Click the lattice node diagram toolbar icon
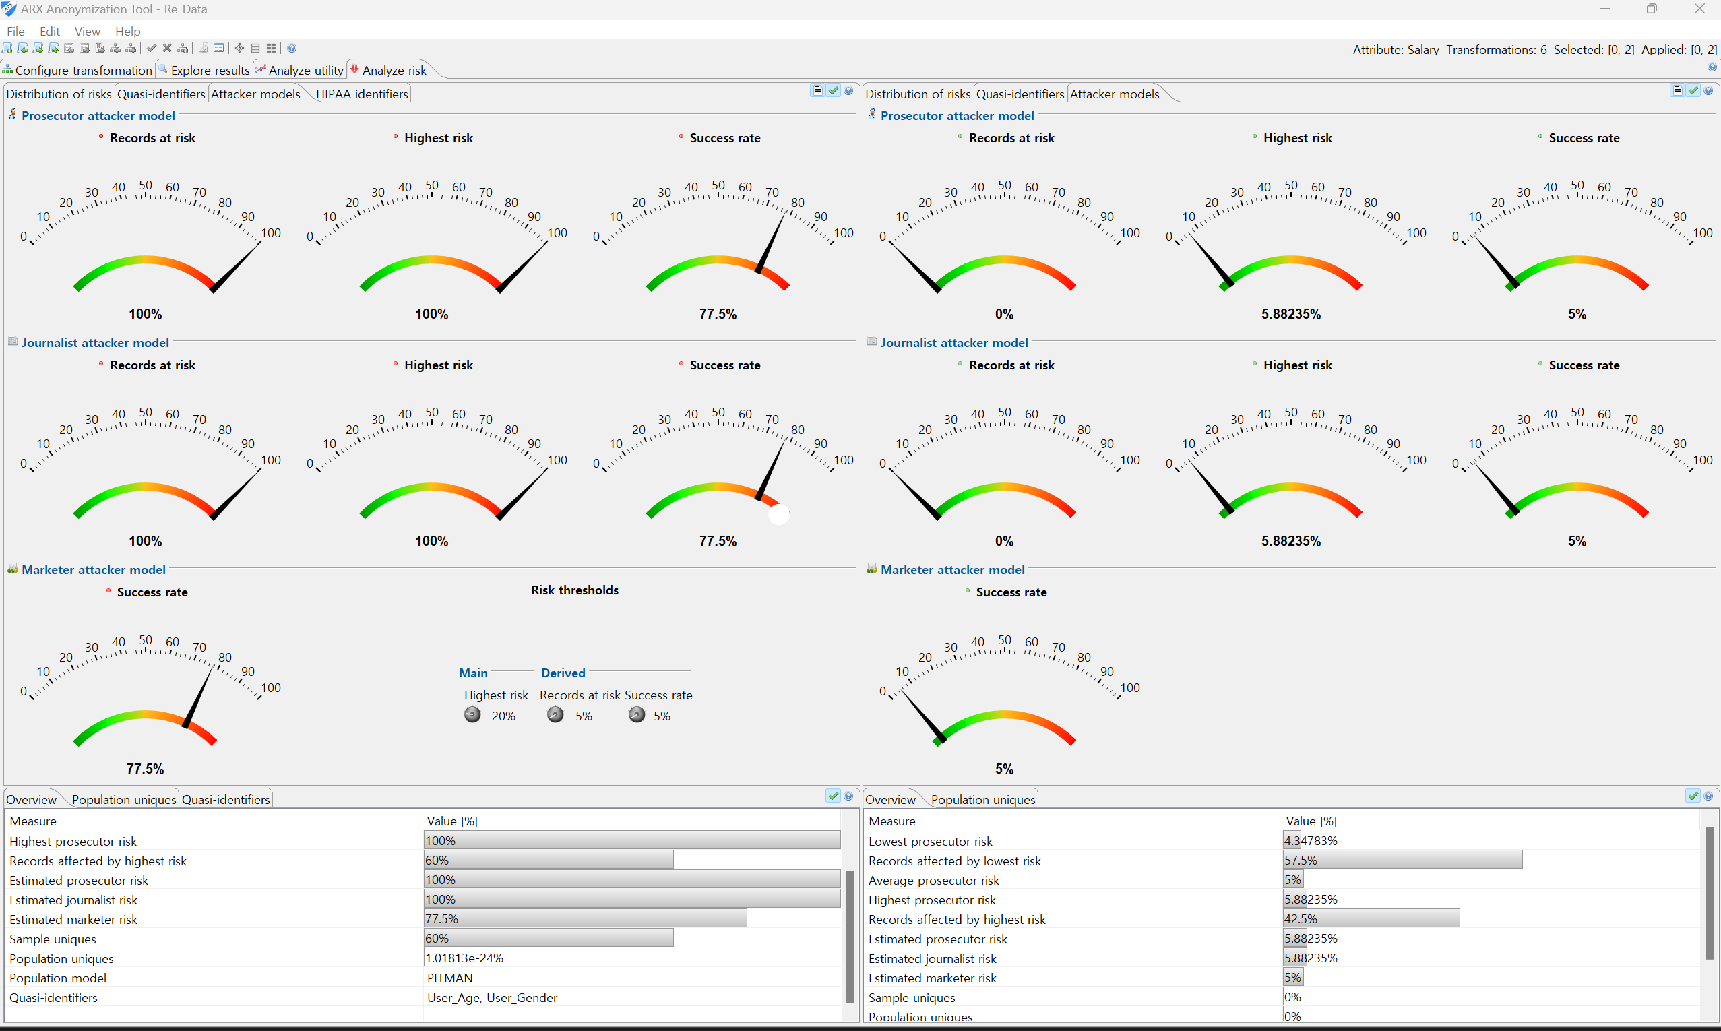 240,49
